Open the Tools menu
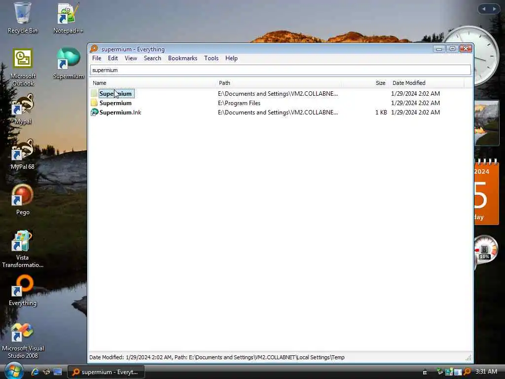 point(211,58)
